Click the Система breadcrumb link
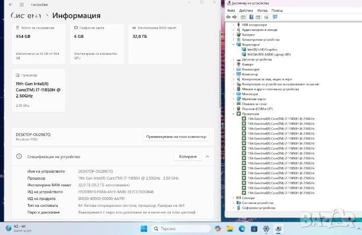 pyautogui.click(x=26, y=15)
